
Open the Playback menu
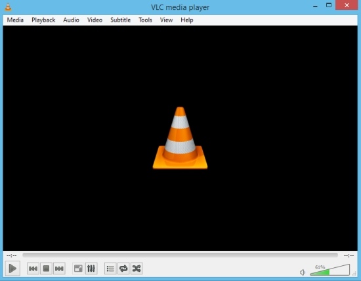43,20
